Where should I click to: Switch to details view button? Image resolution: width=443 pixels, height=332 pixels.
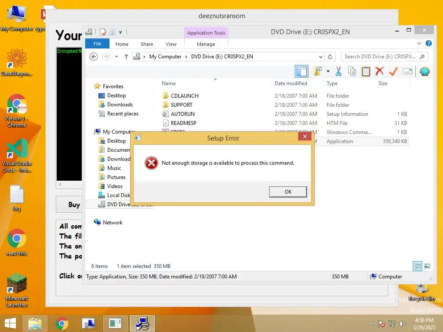point(417,266)
